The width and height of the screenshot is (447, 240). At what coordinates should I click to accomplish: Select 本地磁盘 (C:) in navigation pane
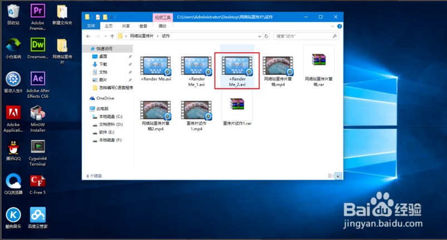(110, 116)
